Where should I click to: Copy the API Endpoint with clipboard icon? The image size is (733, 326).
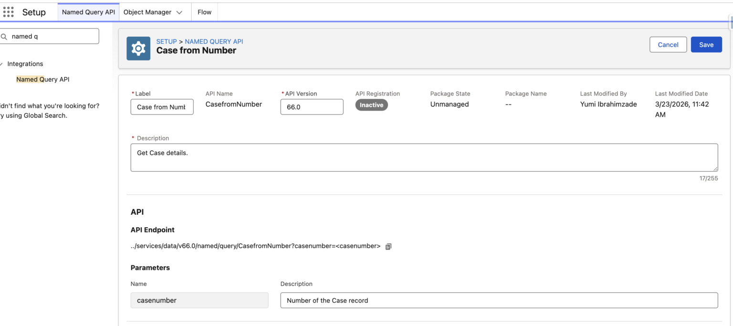tap(388, 247)
